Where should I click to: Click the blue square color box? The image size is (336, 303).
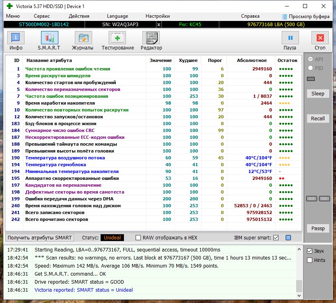click(288, 238)
